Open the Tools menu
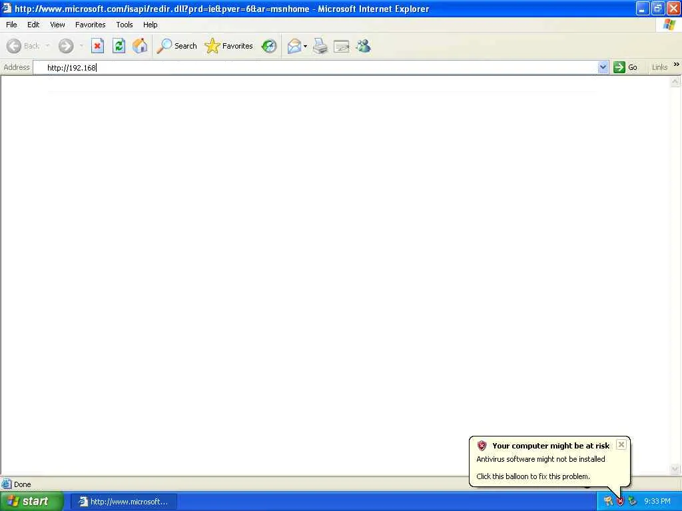682x511 pixels. pos(124,25)
